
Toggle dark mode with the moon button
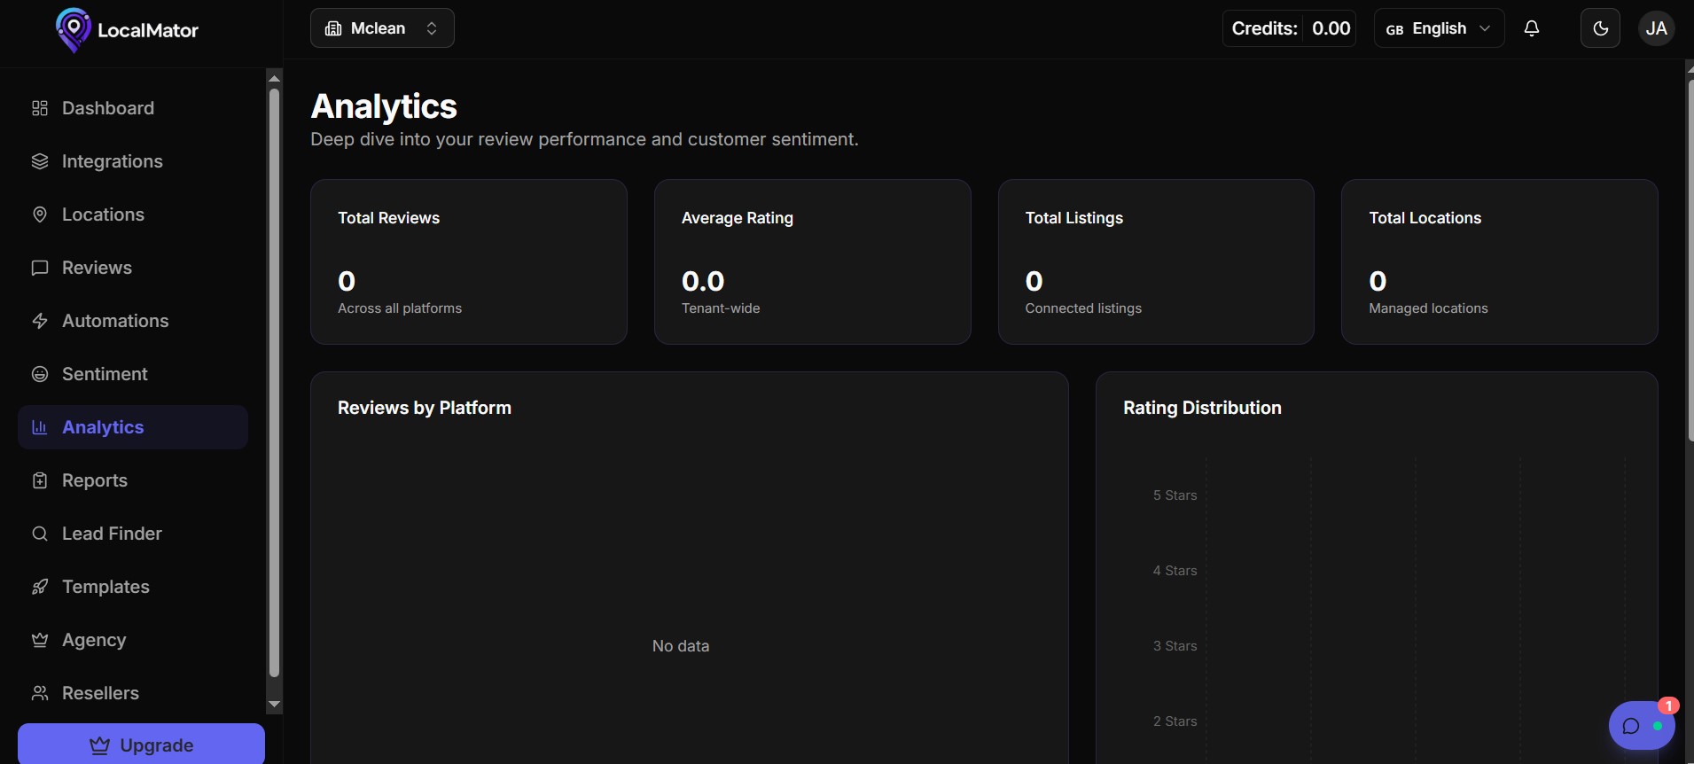[x=1600, y=28]
